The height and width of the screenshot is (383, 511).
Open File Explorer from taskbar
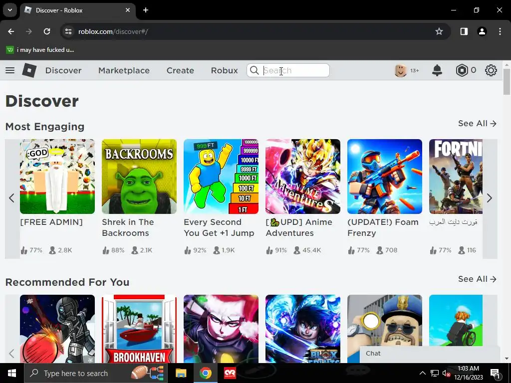tap(181, 373)
